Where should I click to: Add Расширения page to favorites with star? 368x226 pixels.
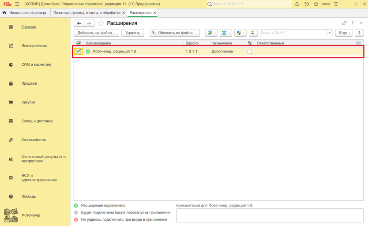(x=101, y=23)
